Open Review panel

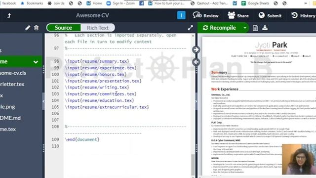click(x=205, y=15)
